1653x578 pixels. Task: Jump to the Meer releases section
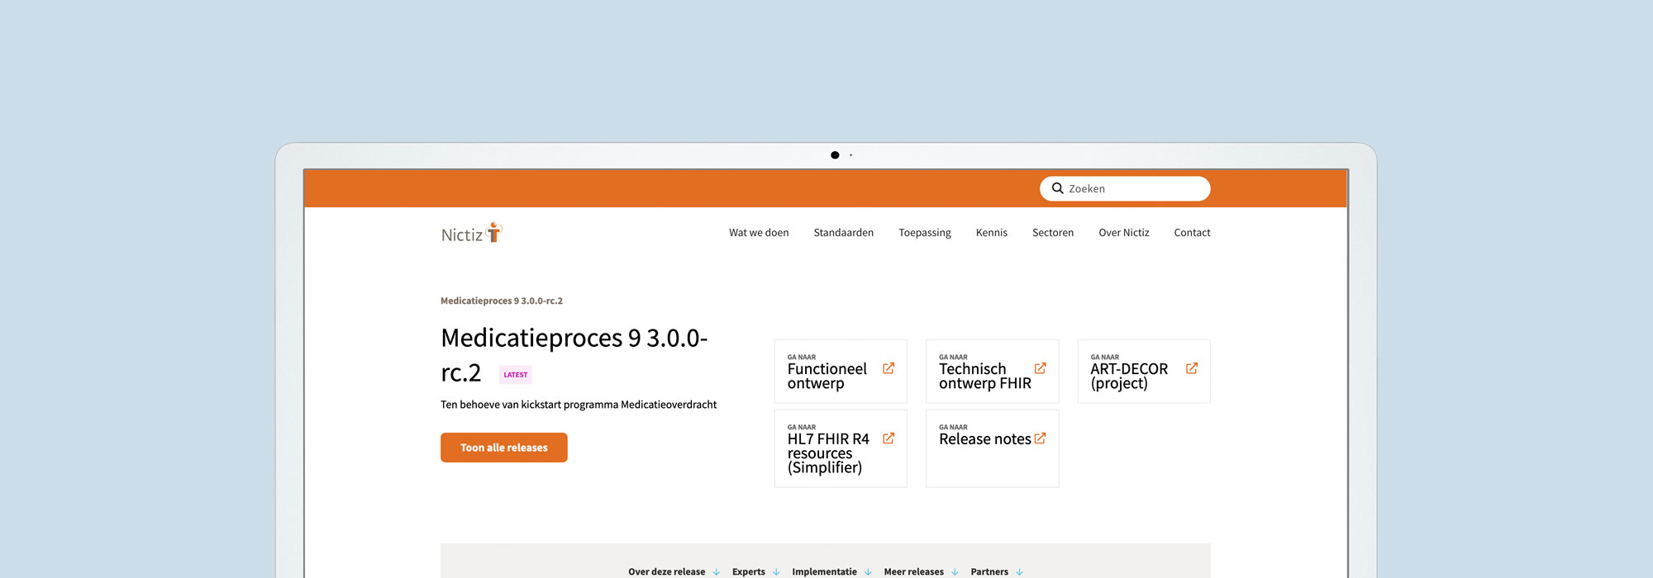pyautogui.click(x=913, y=571)
